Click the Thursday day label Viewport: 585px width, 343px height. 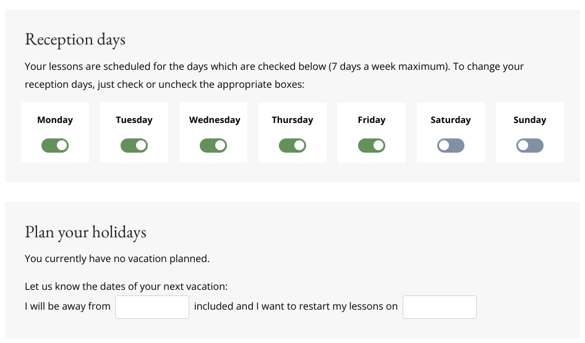[292, 120]
